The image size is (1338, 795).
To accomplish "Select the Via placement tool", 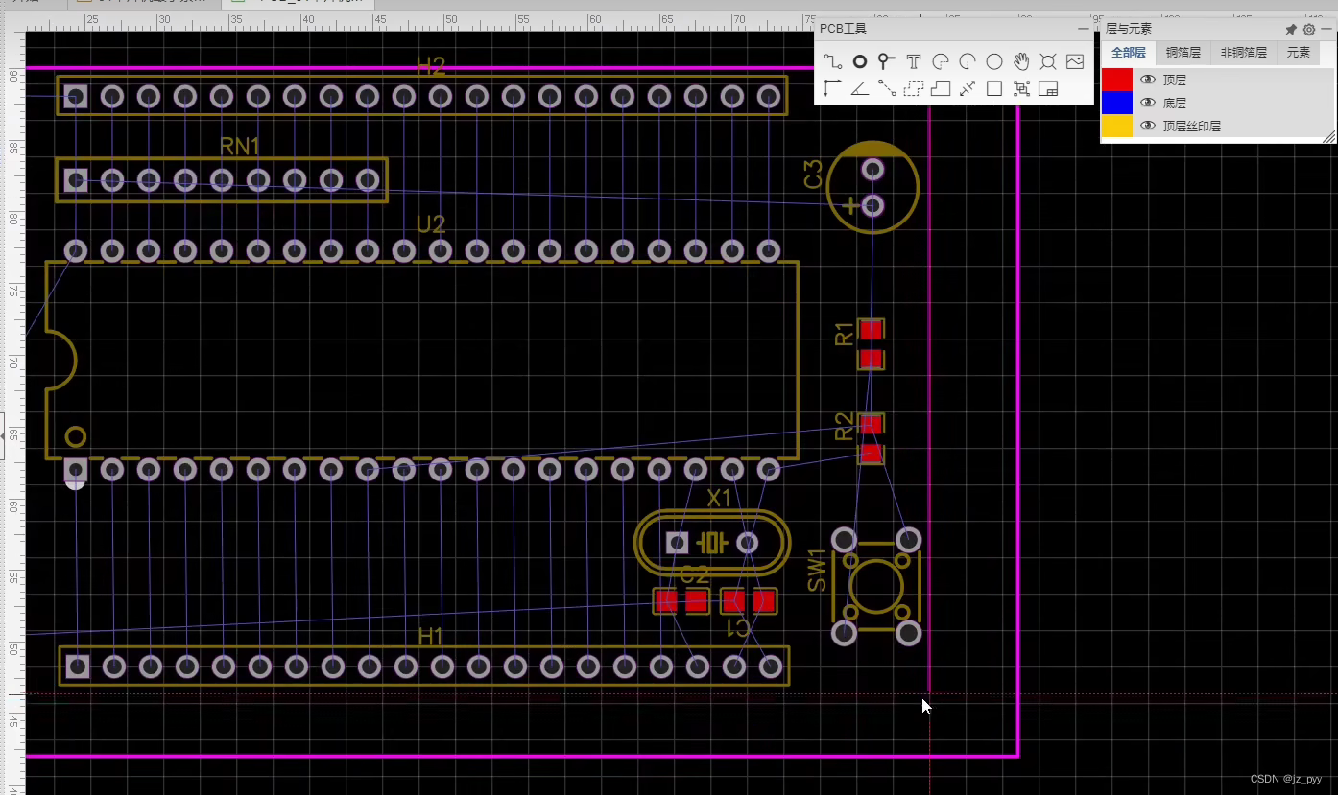I will point(887,61).
